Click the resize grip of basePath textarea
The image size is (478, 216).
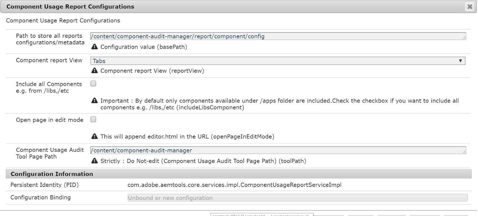(464, 38)
